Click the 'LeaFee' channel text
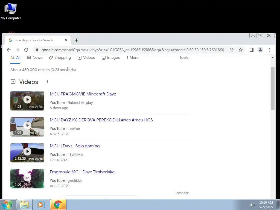The height and width of the screenshot is (210, 280). point(74,129)
